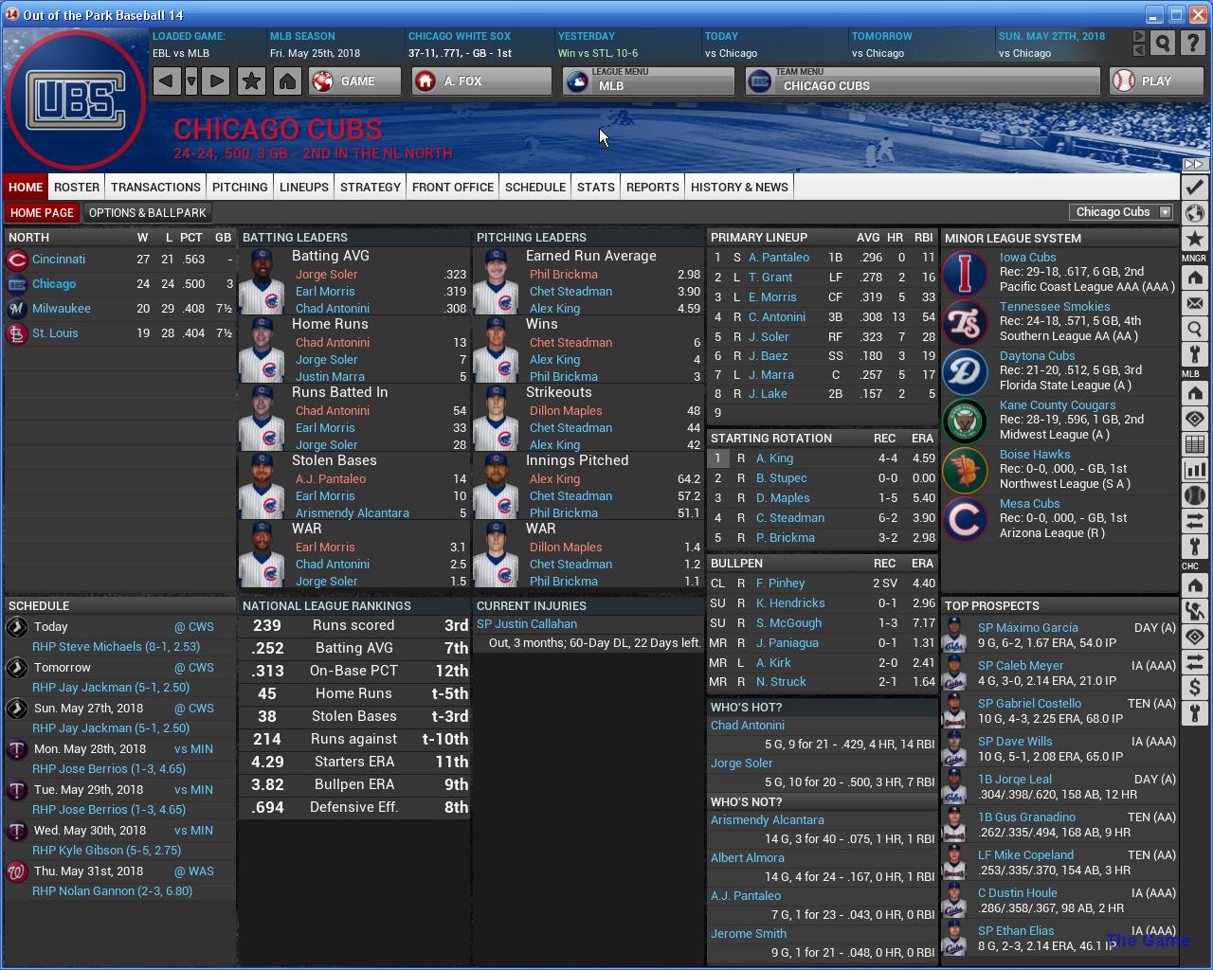Image resolution: width=1213 pixels, height=970 pixels.
Task: Open the Chicago Cubs team selector dropdown
Action: pos(1122,212)
